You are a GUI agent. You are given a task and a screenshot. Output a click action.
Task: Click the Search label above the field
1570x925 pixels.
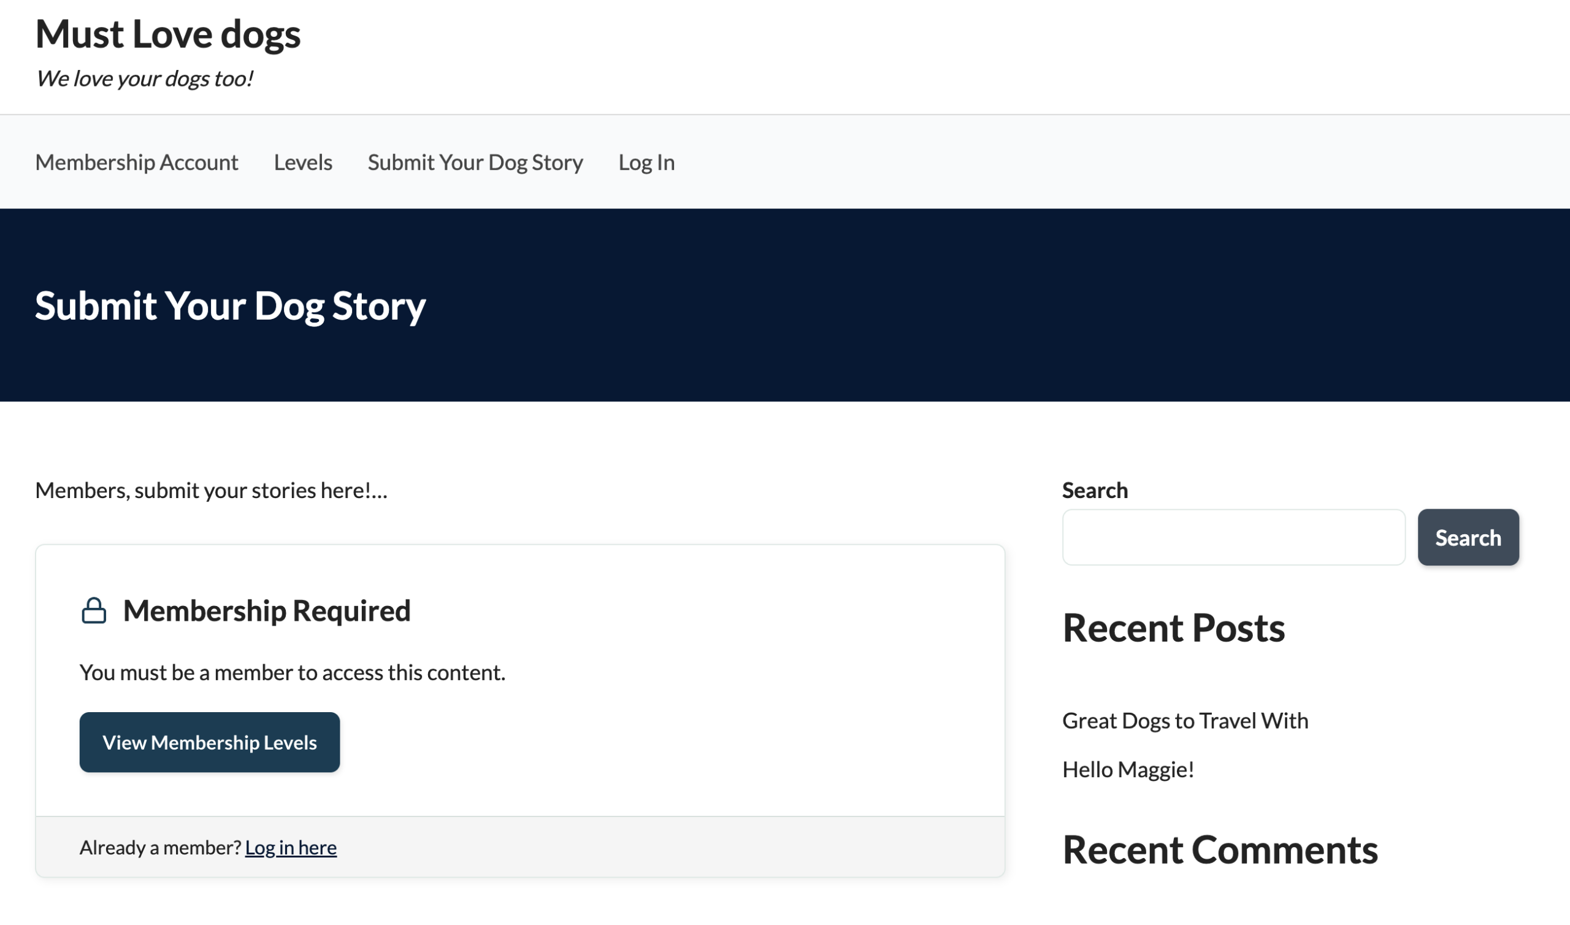click(1095, 490)
